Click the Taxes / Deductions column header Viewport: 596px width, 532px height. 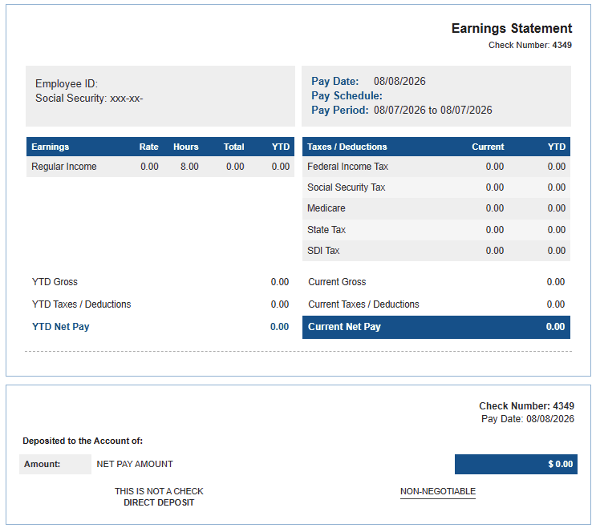point(347,147)
